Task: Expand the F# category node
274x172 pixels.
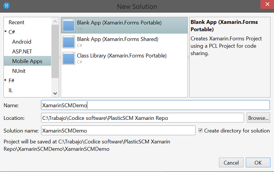Action: tap(5, 80)
